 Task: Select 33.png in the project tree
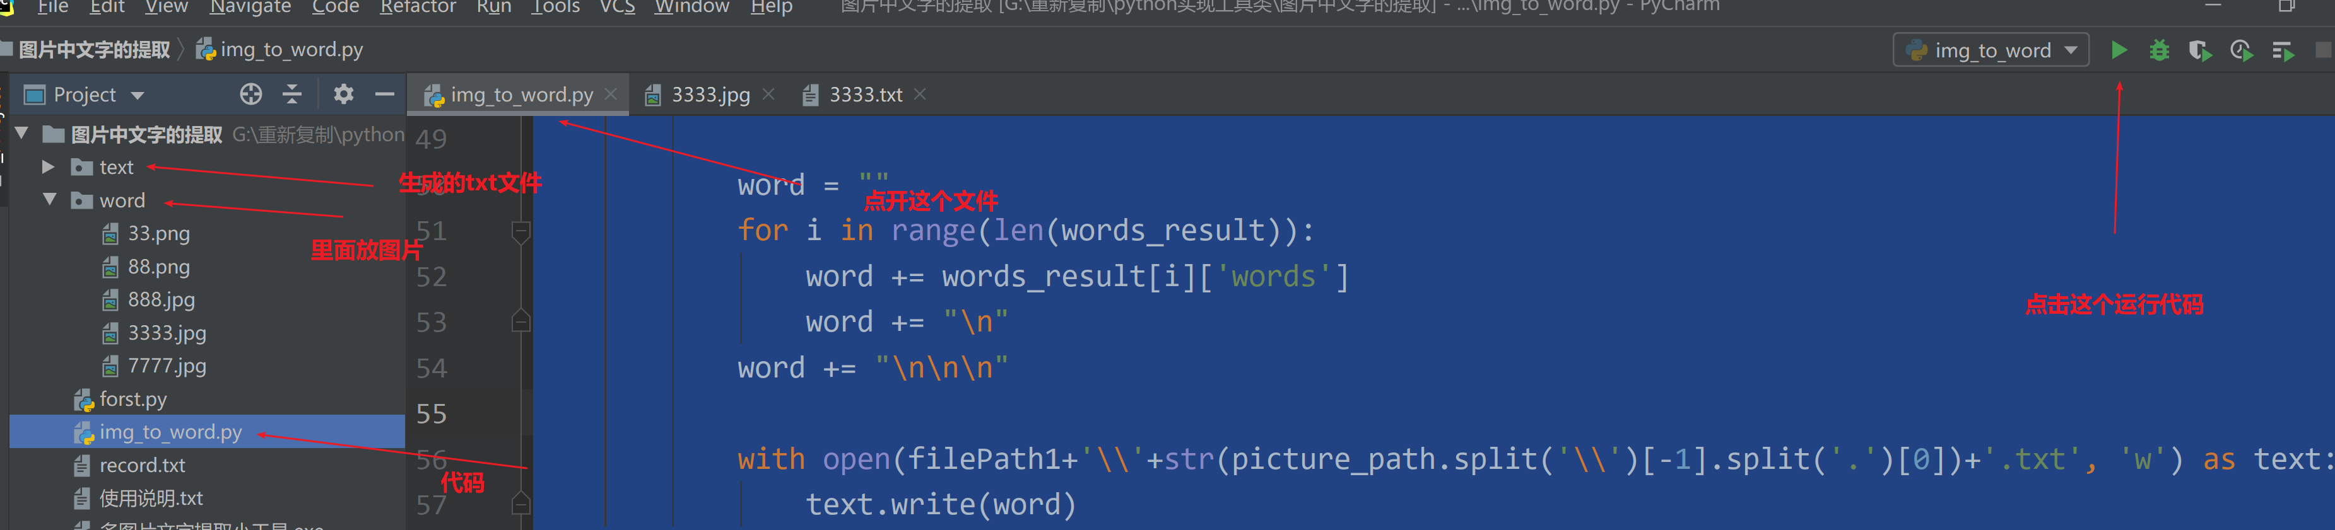coord(207,234)
